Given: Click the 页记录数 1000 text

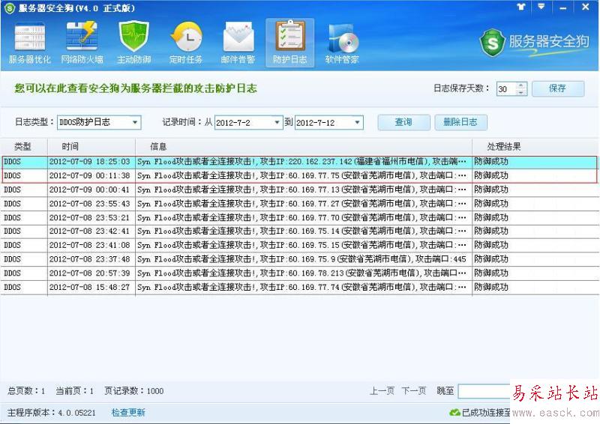Looking at the screenshot, I should coord(134,391).
